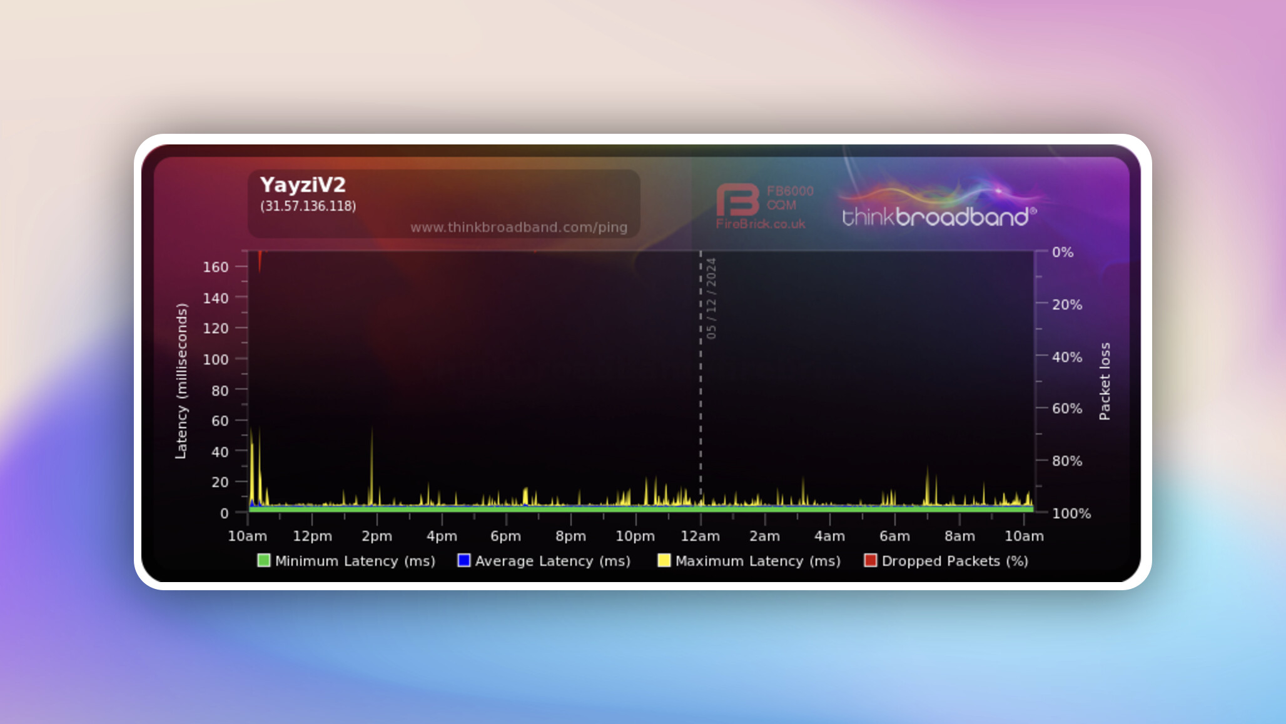This screenshot has width=1286, height=724.
Task: Click the red dropped packets spike near 10am
Action: [x=260, y=261]
